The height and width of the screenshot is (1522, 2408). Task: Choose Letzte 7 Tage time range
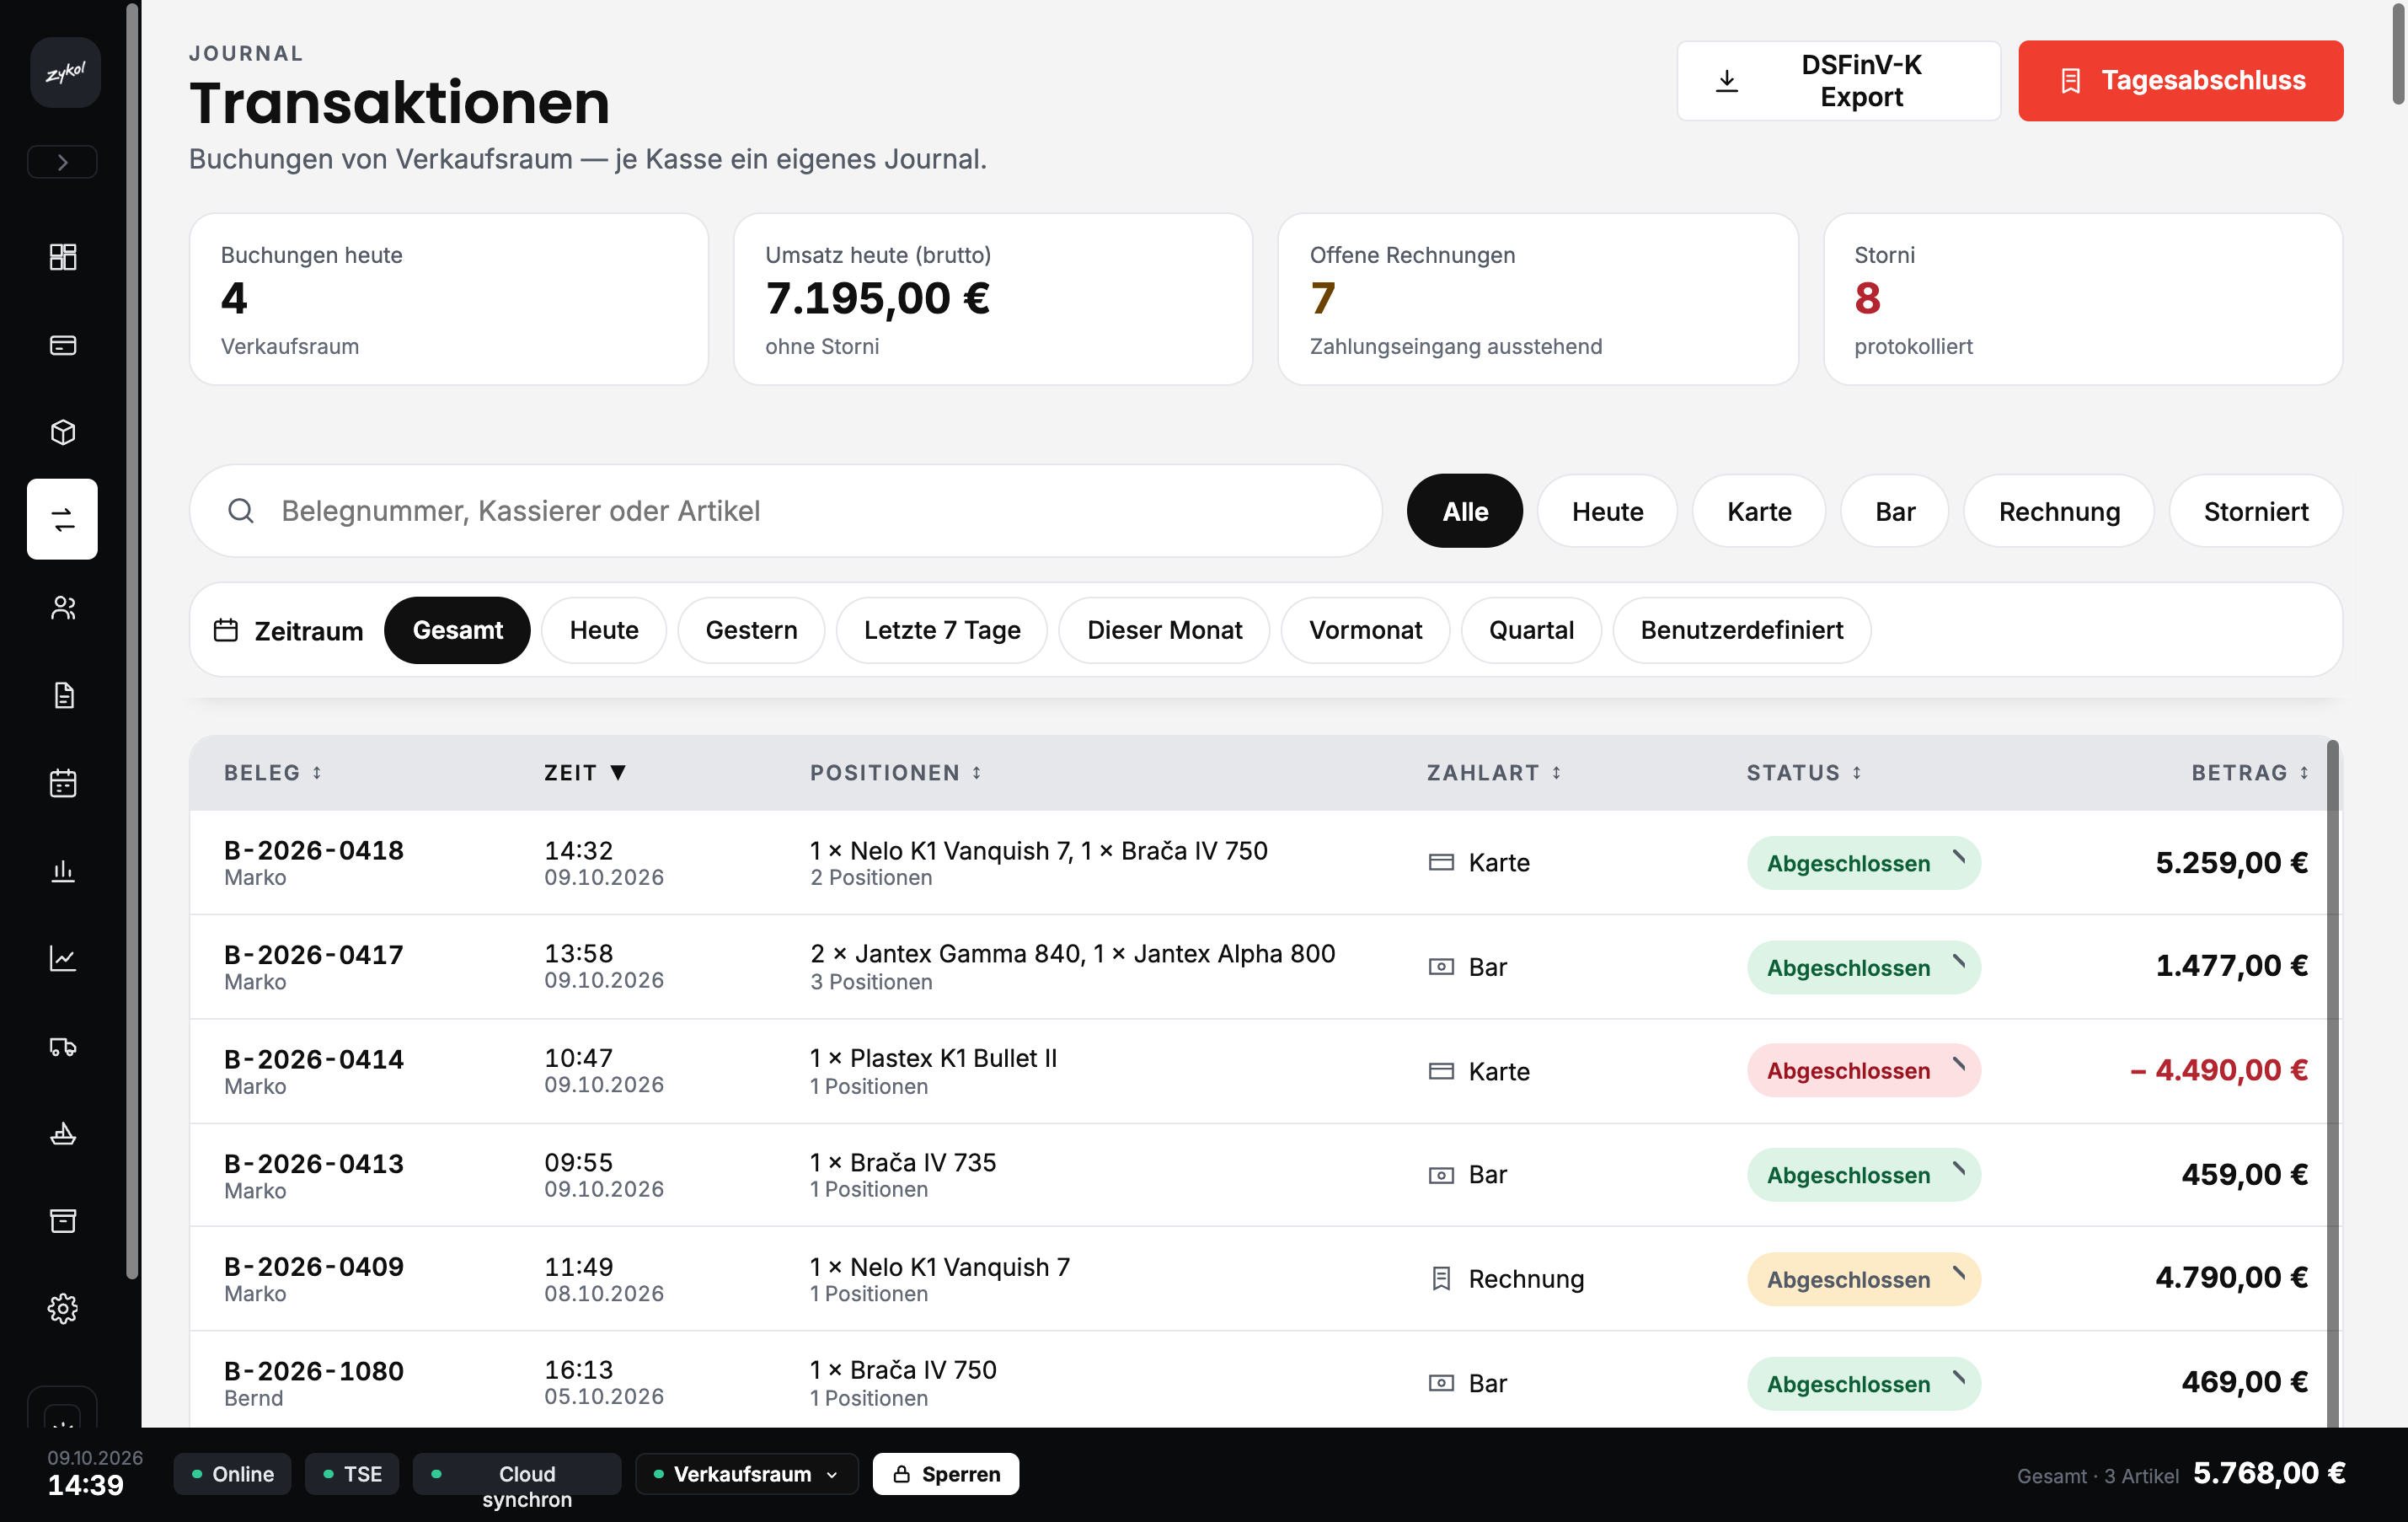941,630
